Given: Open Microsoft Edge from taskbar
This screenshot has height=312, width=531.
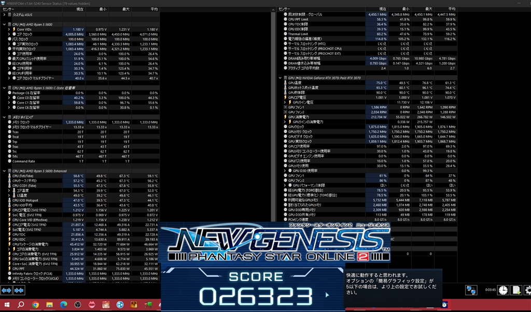Looking at the screenshot, I should pos(64,305).
